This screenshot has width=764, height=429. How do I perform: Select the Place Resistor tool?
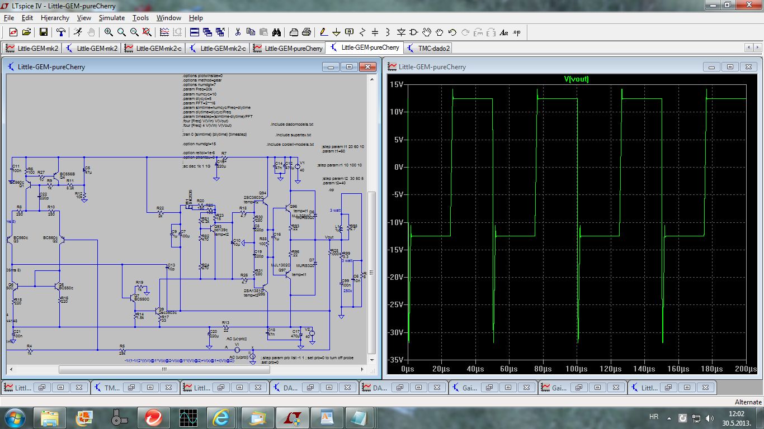(x=362, y=32)
